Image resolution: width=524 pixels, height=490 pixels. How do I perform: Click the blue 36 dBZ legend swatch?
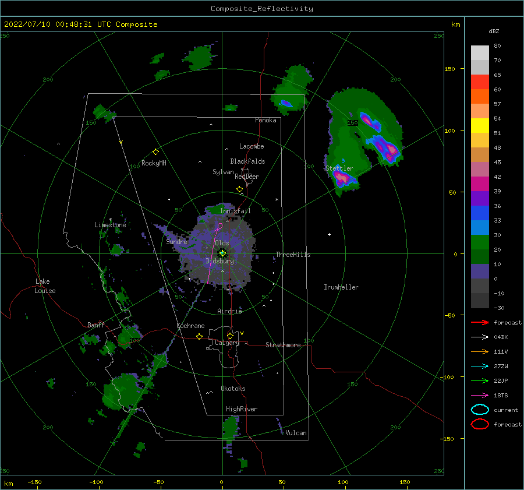[480, 213]
